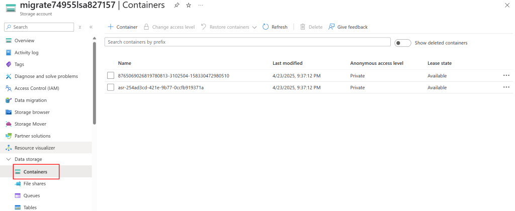Pin the Containers page with the pin icon
515x211 pixels.
(177, 5)
